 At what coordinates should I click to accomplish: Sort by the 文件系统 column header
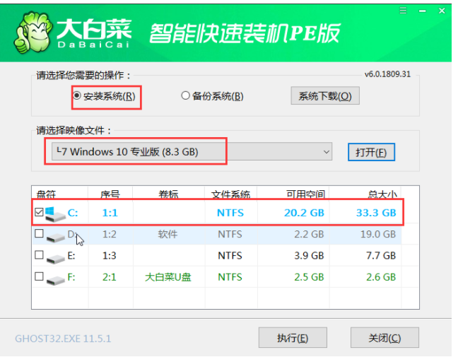pyautogui.click(x=230, y=194)
